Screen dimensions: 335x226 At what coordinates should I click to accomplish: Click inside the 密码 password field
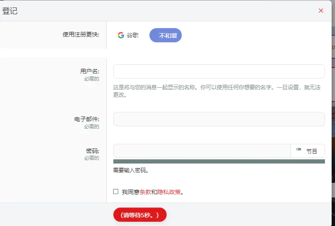[202, 151]
